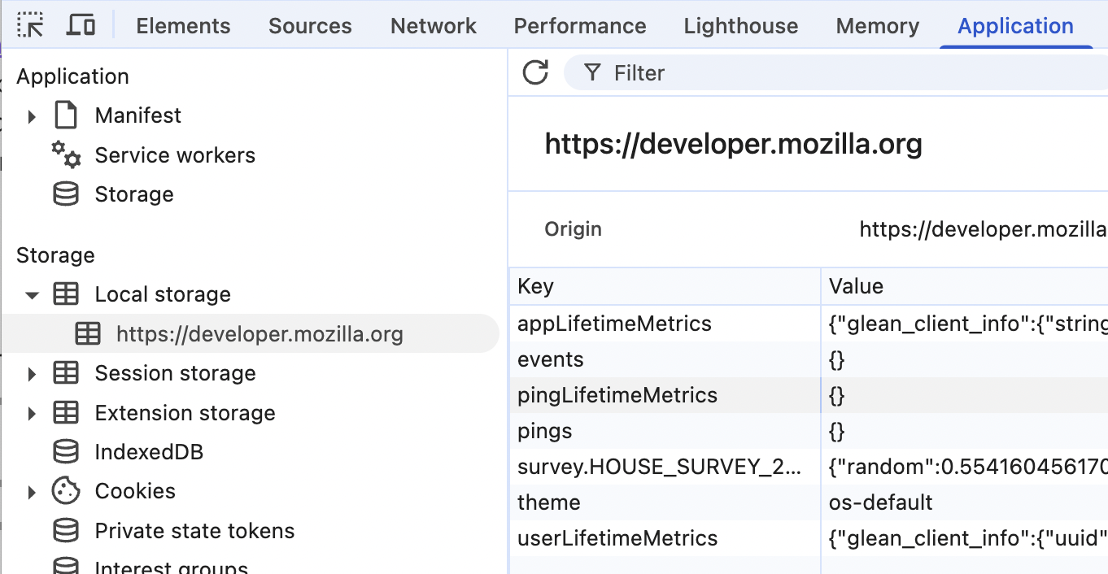Click the refresh storage icon

point(535,73)
